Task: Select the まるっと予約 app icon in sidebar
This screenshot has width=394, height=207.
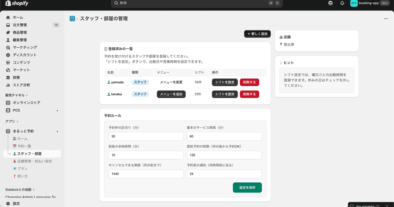Action: point(7,131)
